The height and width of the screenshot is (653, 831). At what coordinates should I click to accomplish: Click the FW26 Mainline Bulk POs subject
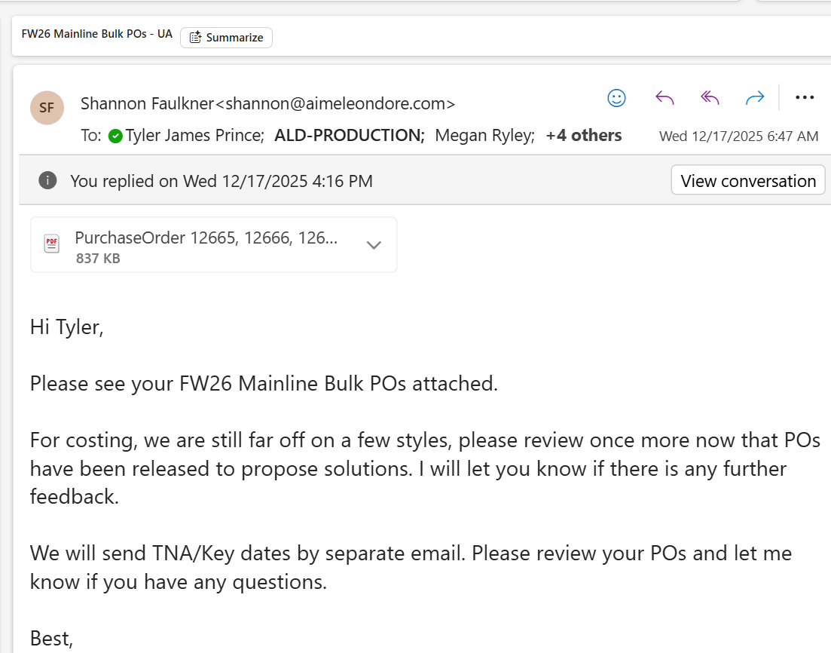point(97,35)
